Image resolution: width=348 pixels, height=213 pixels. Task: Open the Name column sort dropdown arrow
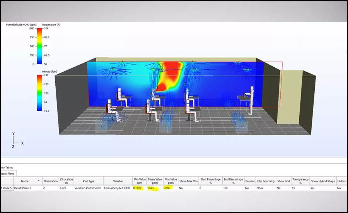38,181
